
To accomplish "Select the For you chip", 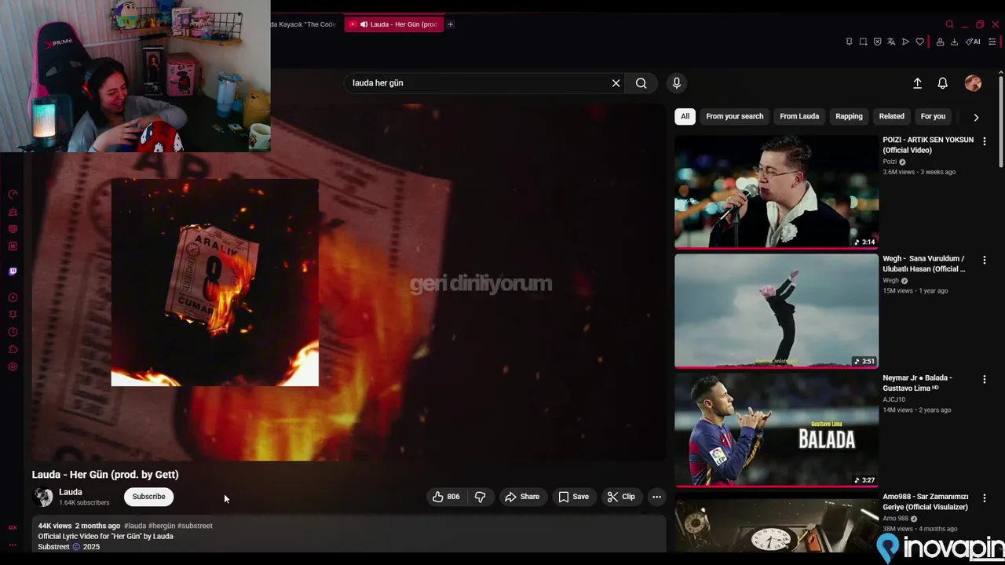I will coord(933,116).
